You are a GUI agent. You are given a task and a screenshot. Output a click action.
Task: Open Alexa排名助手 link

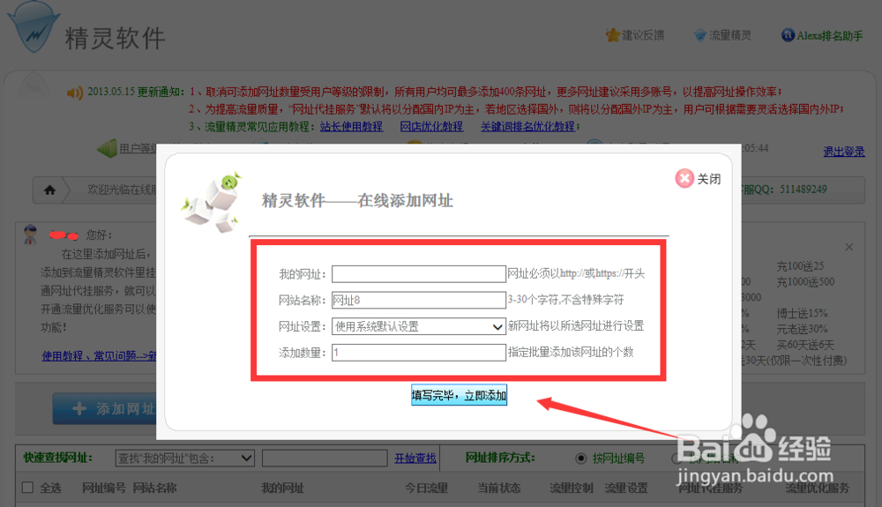pos(822,35)
